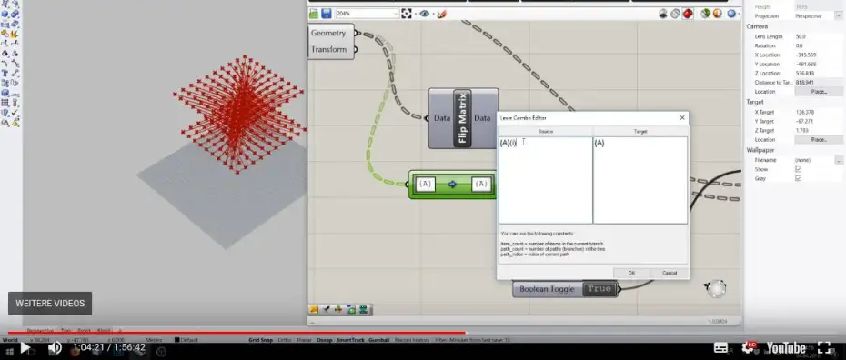
Task: Click the Wallpaper Filename browse button
Action: pos(839,160)
